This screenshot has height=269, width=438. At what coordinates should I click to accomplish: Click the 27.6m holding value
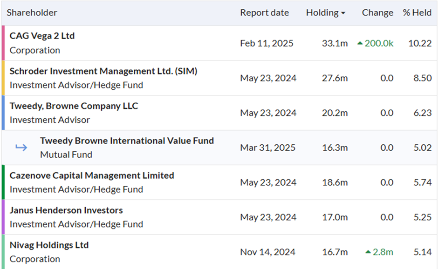point(335,78)
